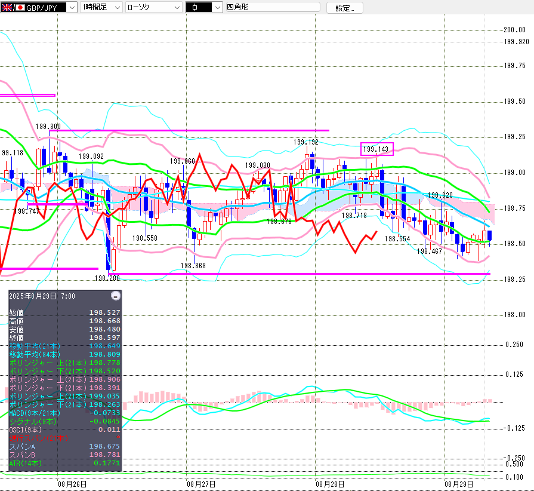This screenshot has height=491, width=534.
Task: Click the 200.00 price axis label
Action: (514, 30)
